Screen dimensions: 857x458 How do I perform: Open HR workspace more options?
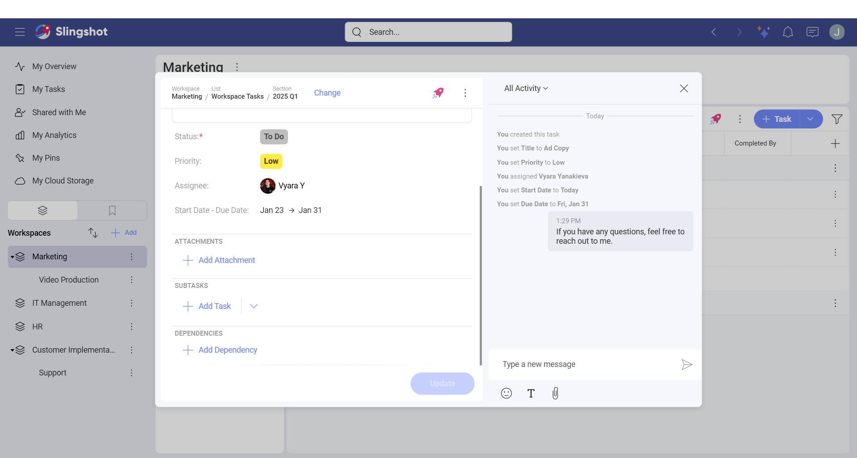pos(131,327)
